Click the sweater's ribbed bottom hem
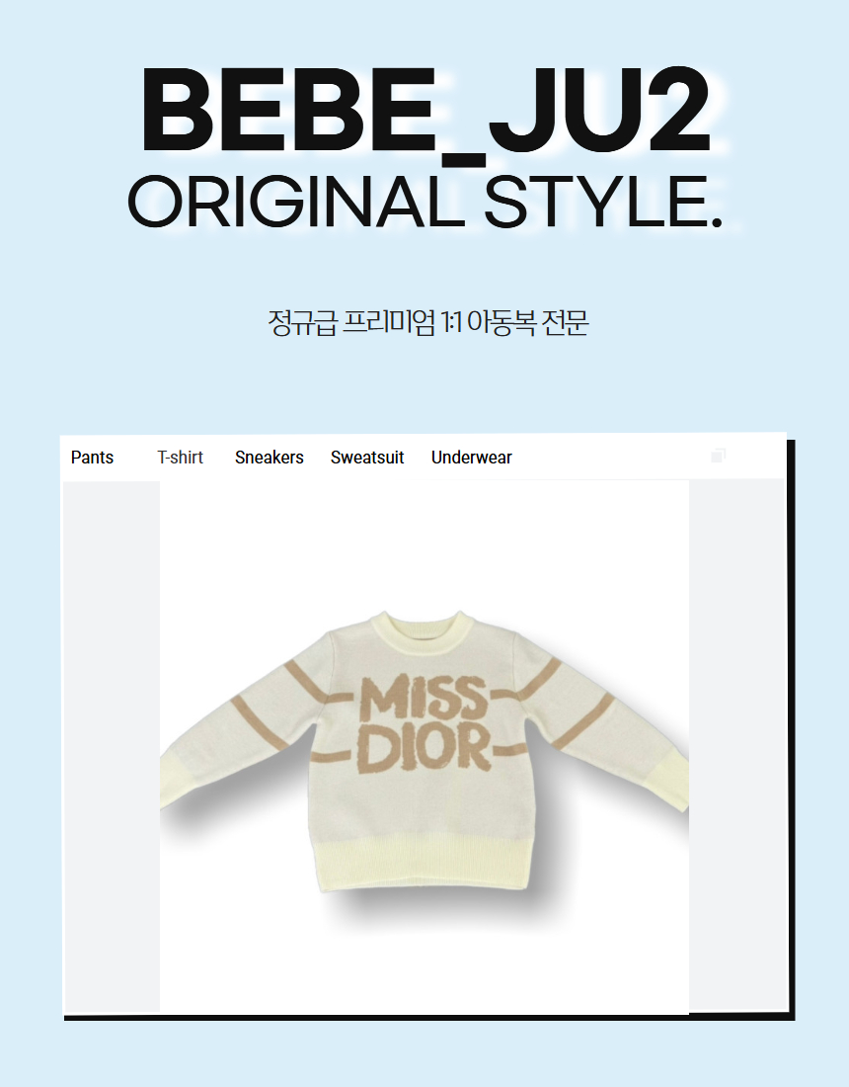 pos(424,866)
